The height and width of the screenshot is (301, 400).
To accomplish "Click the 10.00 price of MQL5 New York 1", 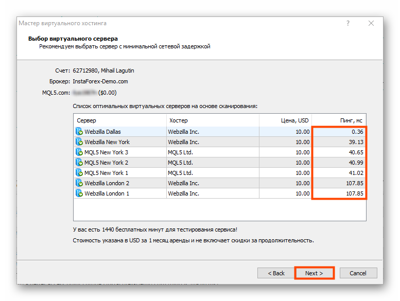I will pos(303,173).
